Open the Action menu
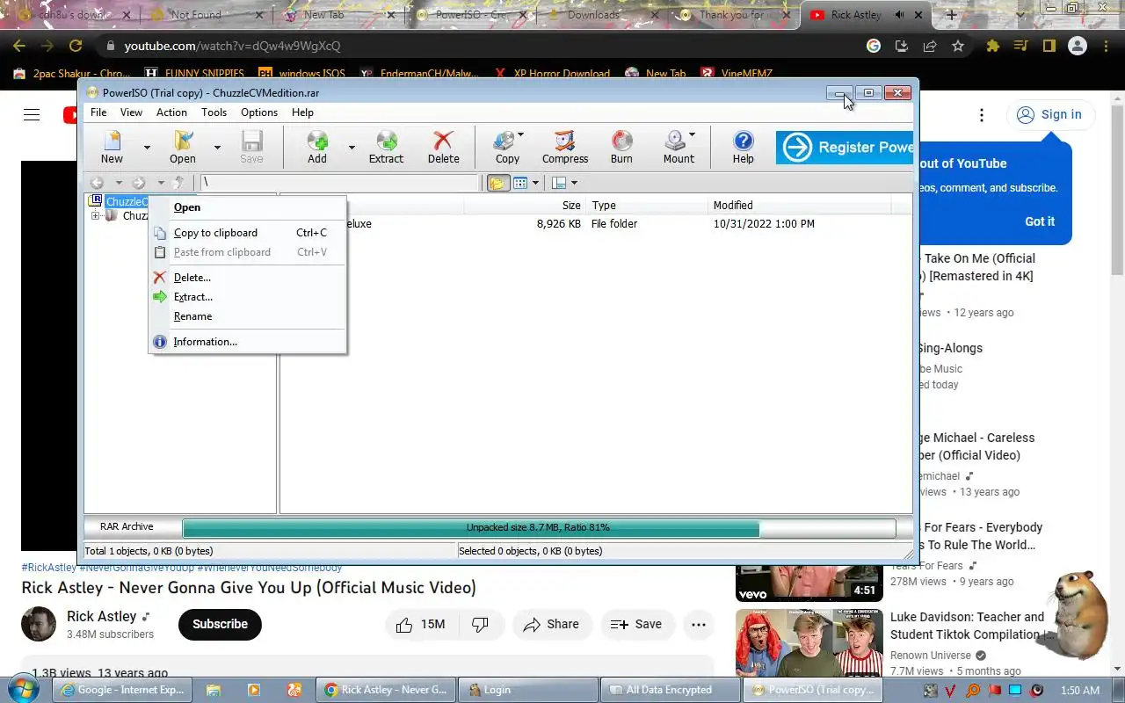The height and width of the screenshot is (703, 1125). click(x=171, y=112)
